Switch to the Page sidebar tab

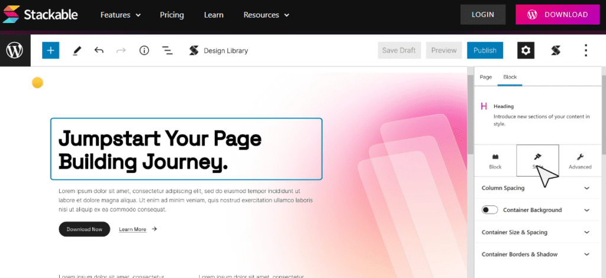click(486, 77)
